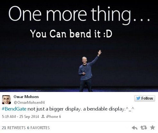
Task: Click the Follow button
Action: click(145, 98)
